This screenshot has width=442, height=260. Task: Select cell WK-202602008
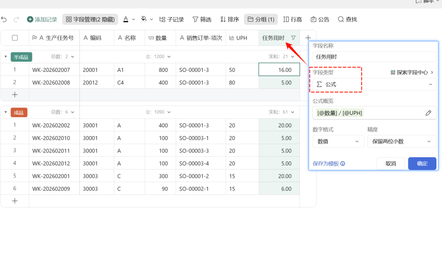pos(54,83)
